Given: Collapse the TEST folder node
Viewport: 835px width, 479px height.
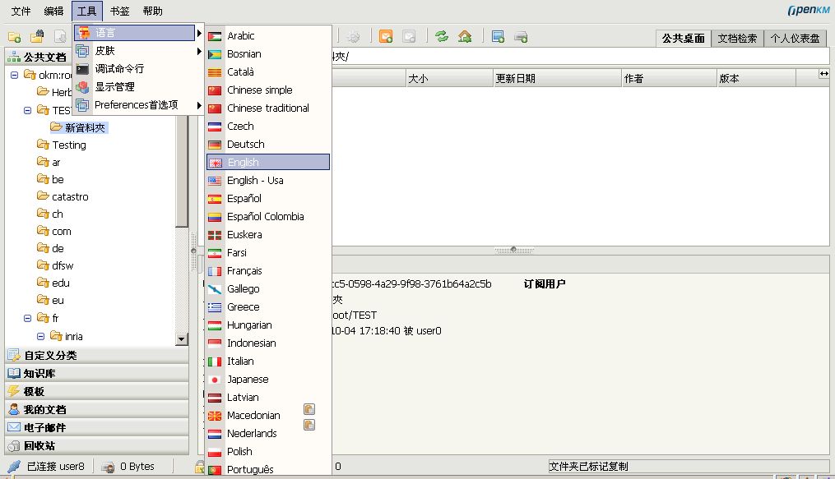Looking at the screenshot, I should point(27,110).
